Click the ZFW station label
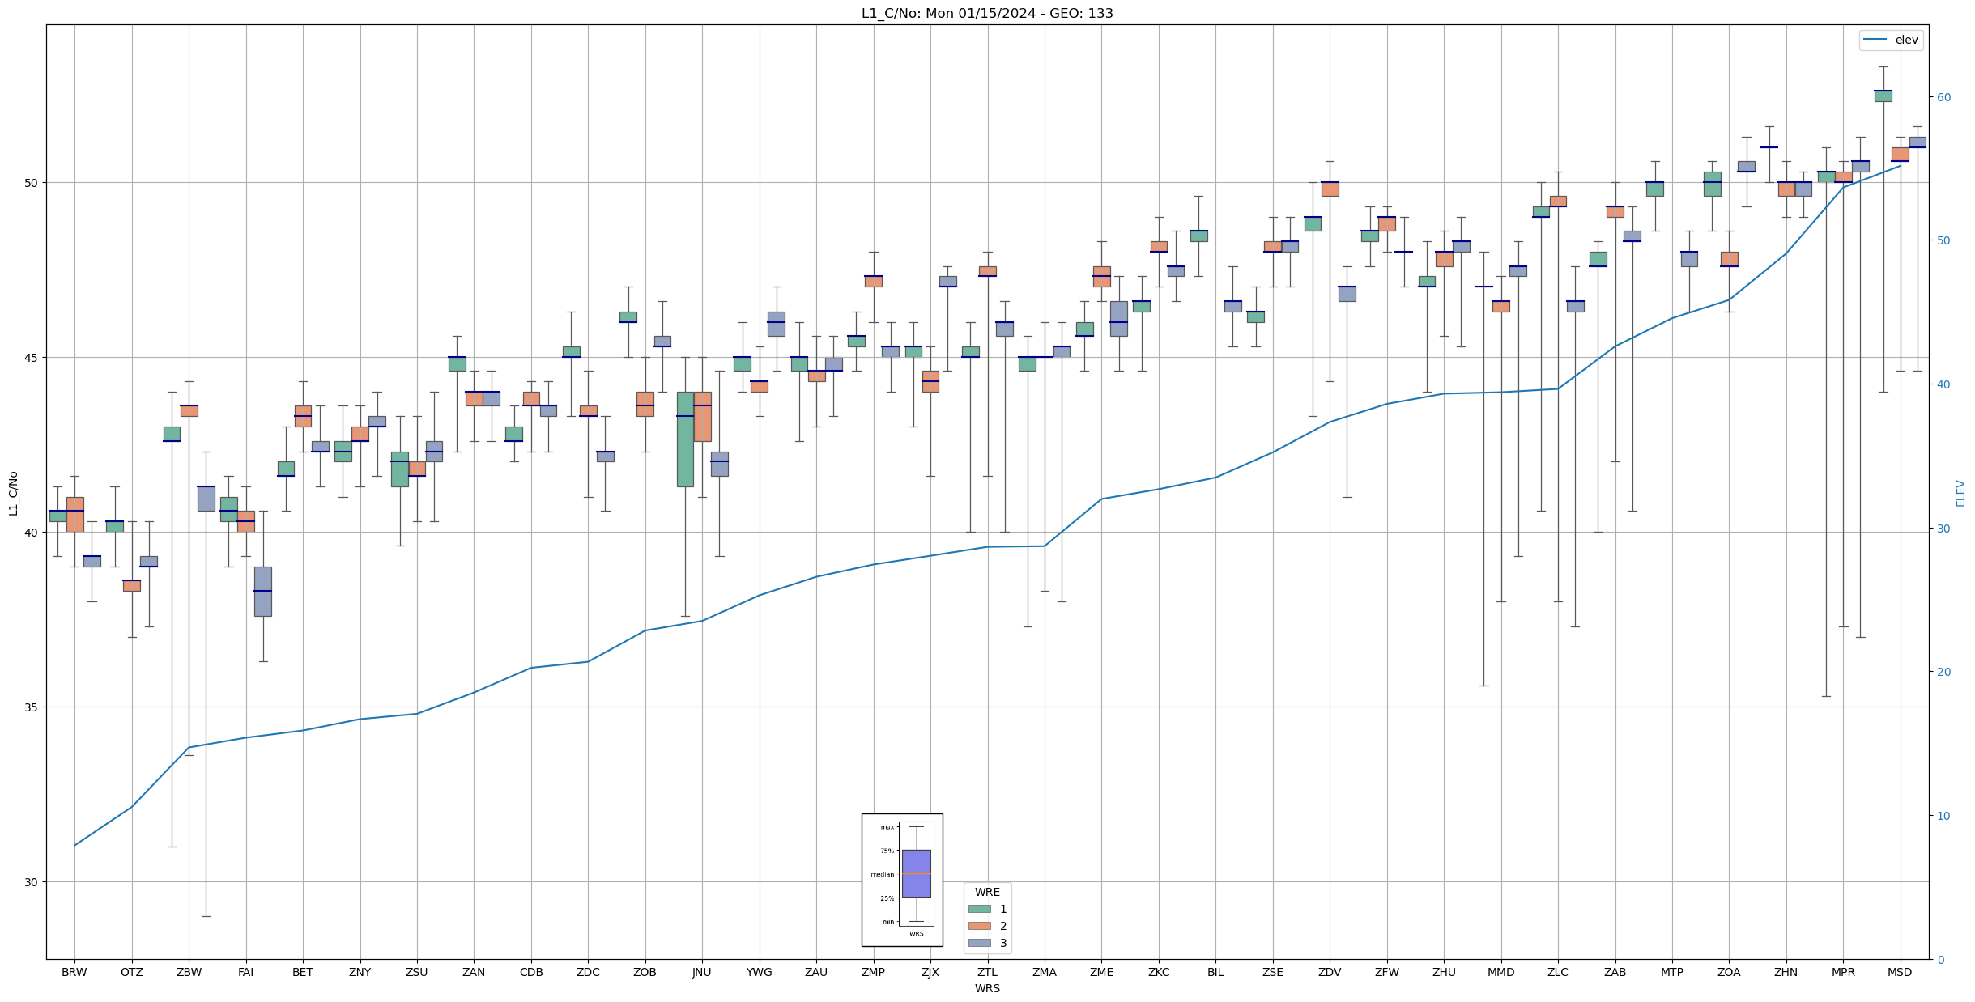This screenshot has width=1975, height=1002. [1387, 972]
